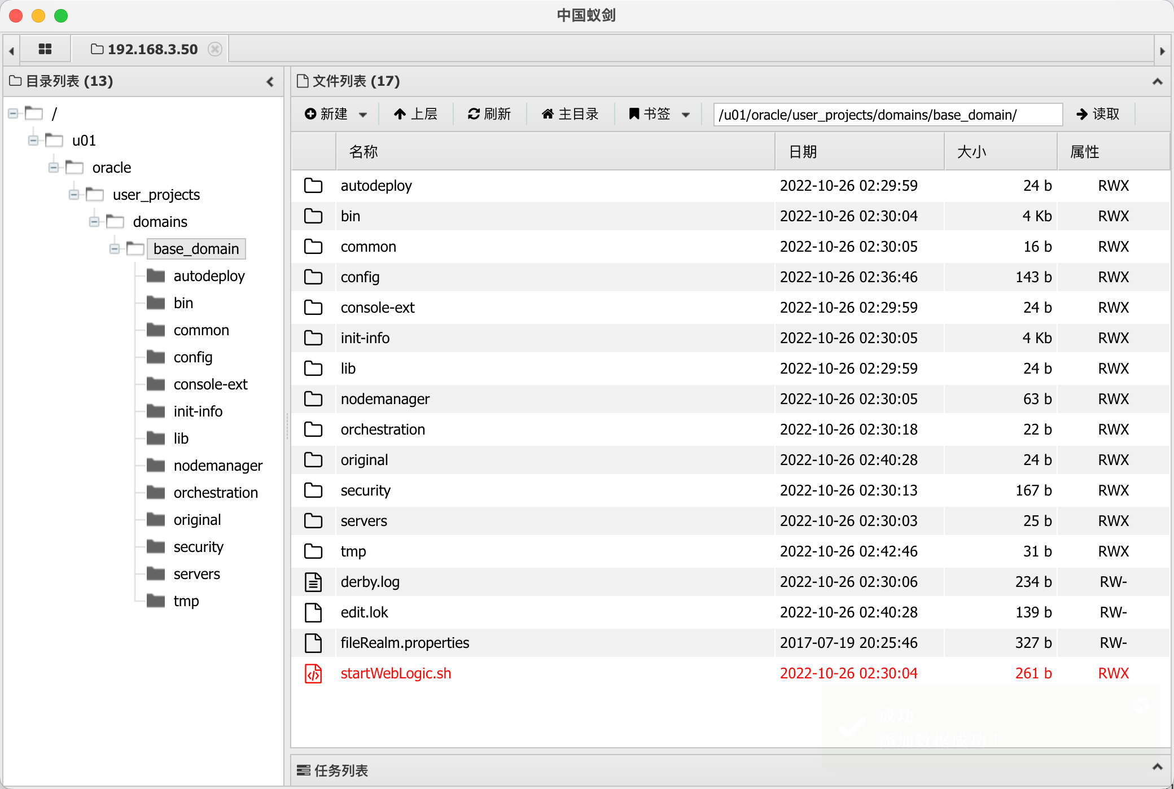Click the 读取 read path button

[1097, 114]
